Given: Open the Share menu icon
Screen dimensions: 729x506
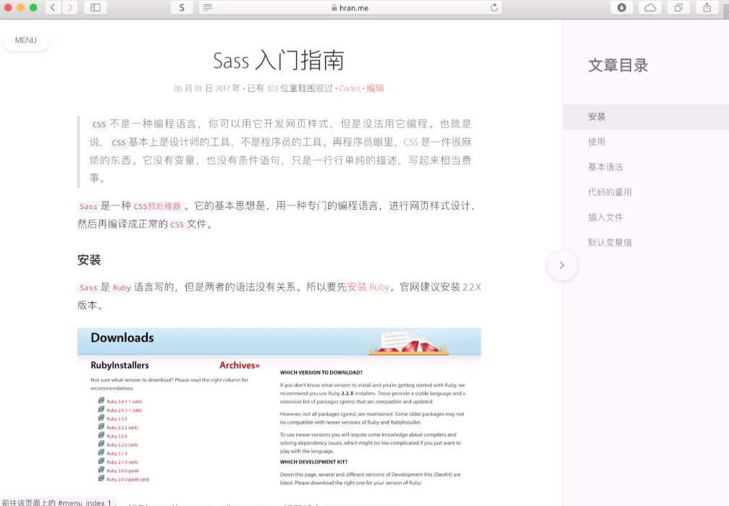Looking at the screenshot, I should [707, 7].
